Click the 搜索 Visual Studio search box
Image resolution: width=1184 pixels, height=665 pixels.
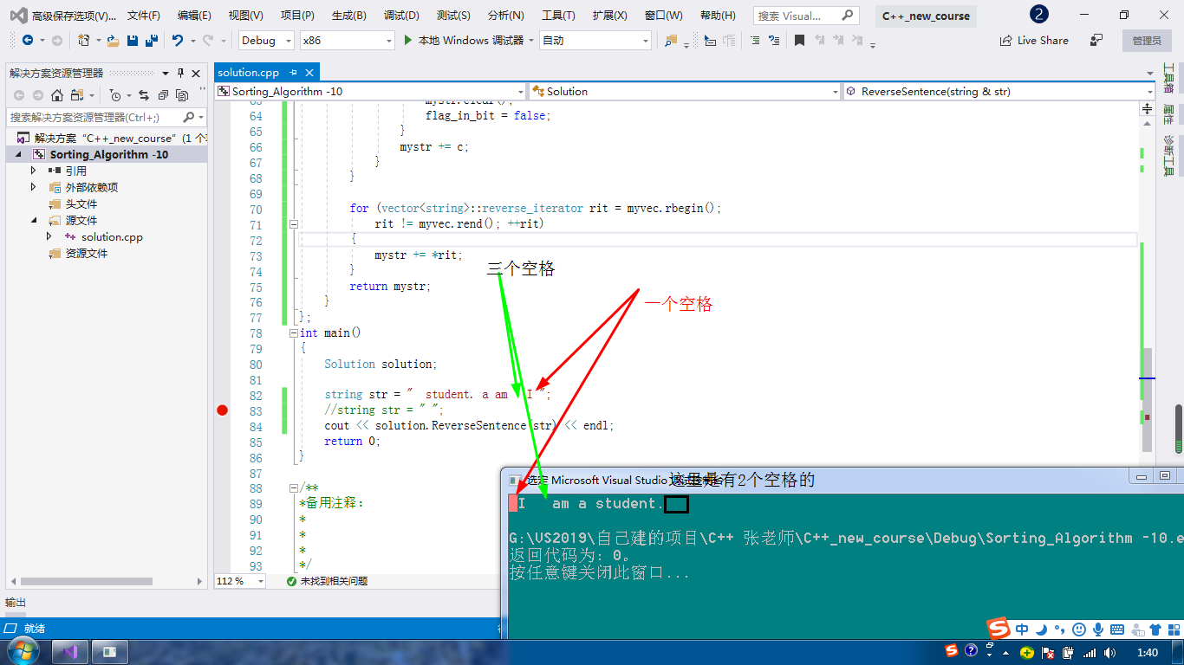pos(805,16)
